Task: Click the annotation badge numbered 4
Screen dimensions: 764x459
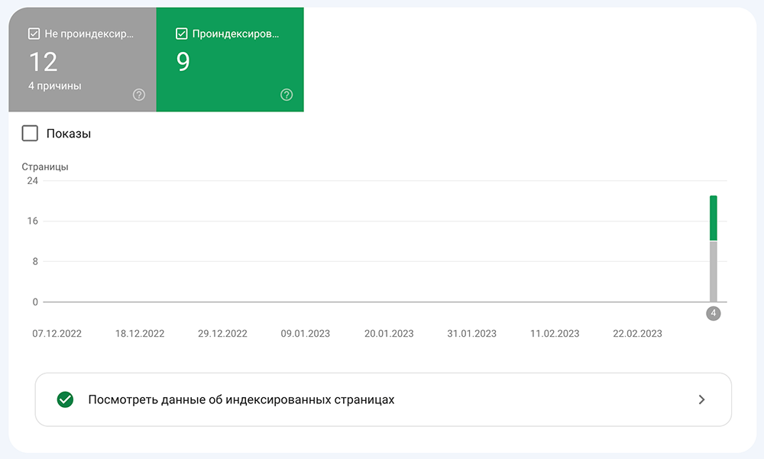Action: click(x=714, y=313)
